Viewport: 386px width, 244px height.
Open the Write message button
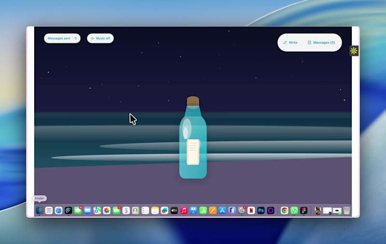pos(290,43)
